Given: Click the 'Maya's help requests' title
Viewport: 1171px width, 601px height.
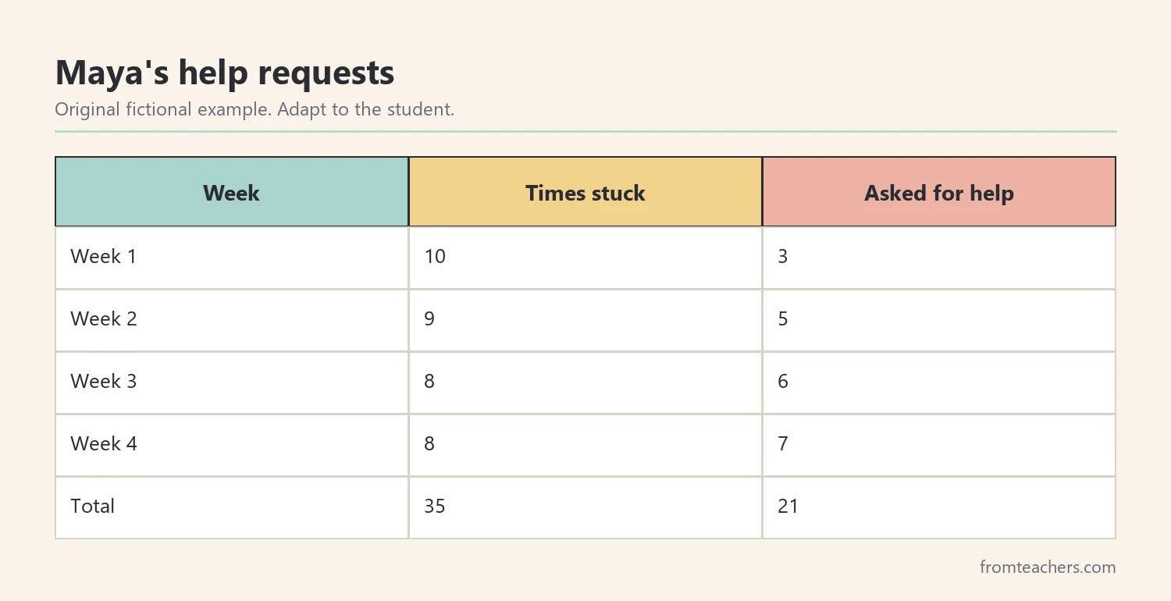Looking at the screenshot, I should [225, 73].
